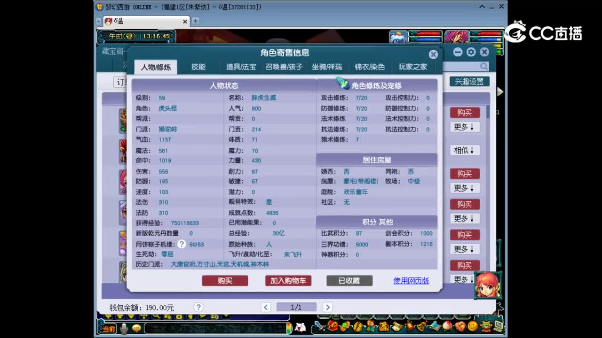Click the summoned pet portrait at top
This screenshot has height=338, width=602.
(x=398, y=38)
